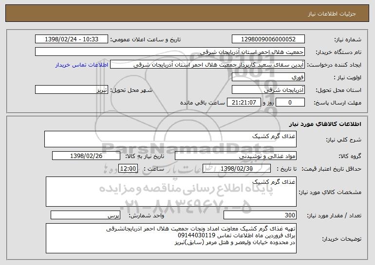Click the گروه کالا field مواد غذائی و نوشیدنی
375x265 pixels.
click(x=236, y=156)
